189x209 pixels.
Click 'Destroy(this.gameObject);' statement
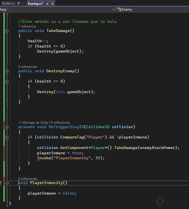[66, 92]
